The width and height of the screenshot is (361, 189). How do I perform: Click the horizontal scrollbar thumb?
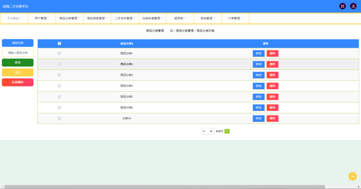(164, 187)
